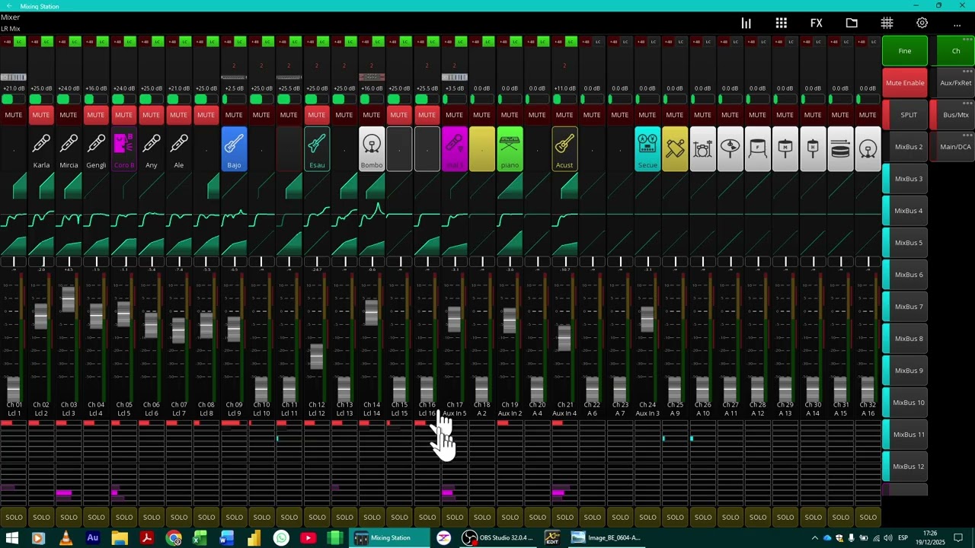This screenshot has width=975, height=548.
Task: Switch to the Main/DCA layer
Action: pos(955,147)
